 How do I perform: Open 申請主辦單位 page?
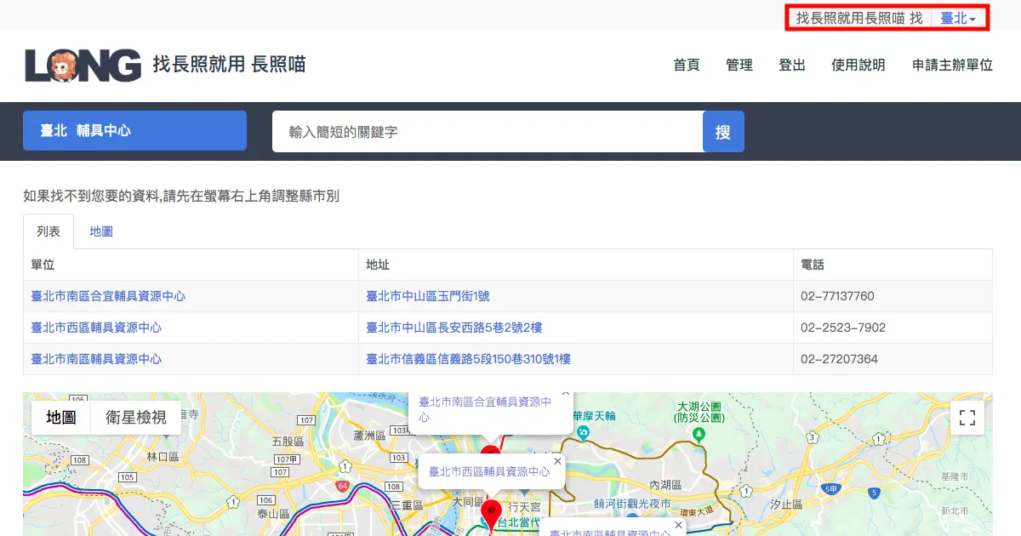click(952, 65)
